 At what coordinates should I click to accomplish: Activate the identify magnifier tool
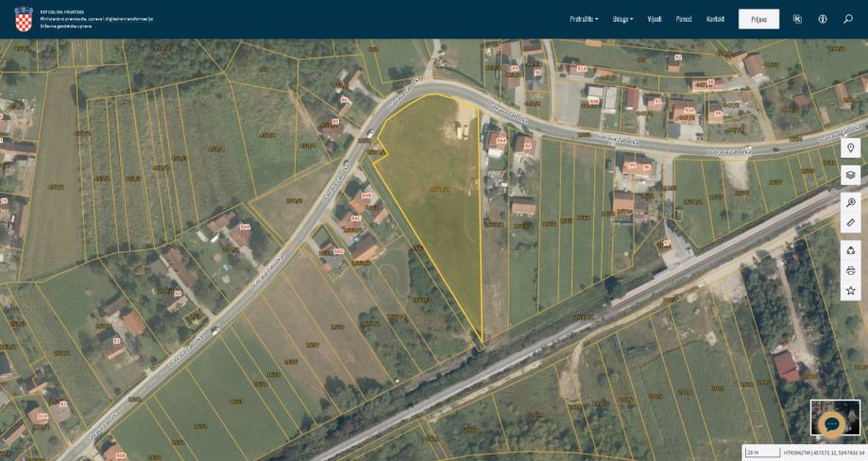(850, 202)
